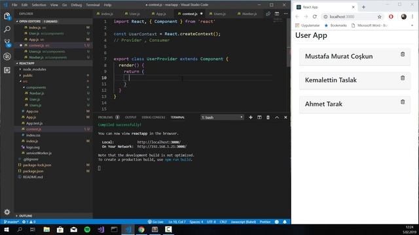Open Spotify from taskbar
This screenshot has width=419, height=235.
point(87,229)
